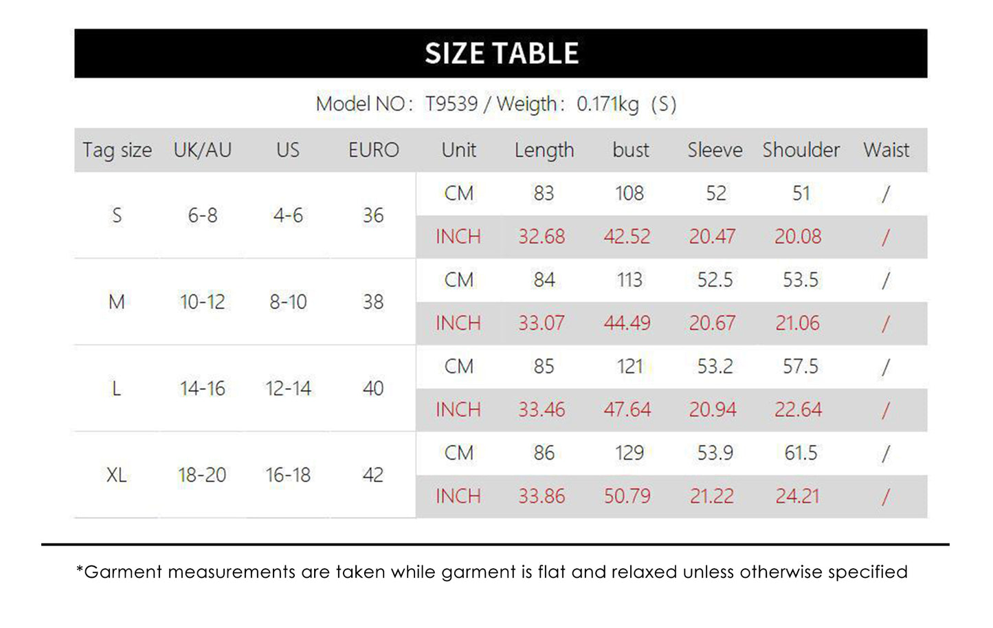Image resolution: width=993 pixels, height=628 pixels.
Task: Click the SIZE TABLE title banner
Action: click(501, 53)
